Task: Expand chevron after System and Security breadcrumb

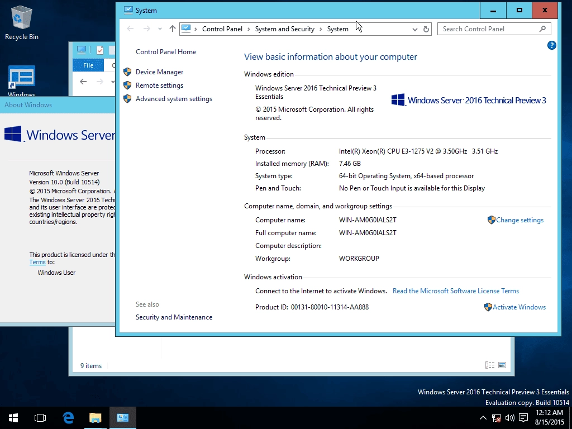Action: [x=321, y=29]
